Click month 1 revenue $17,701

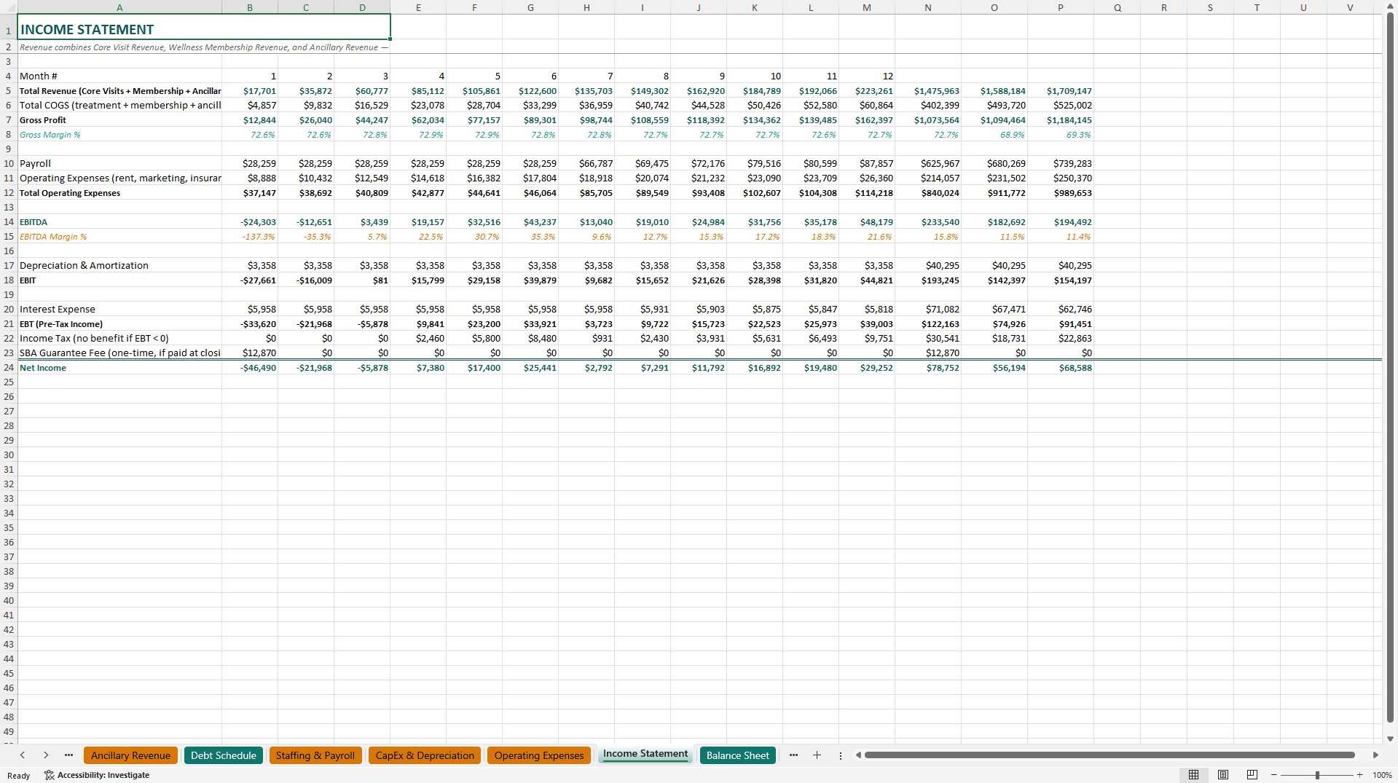(x=250, y=91)
